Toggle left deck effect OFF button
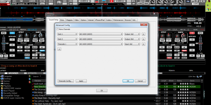211x105 pixels. click(x=20, y=40)
